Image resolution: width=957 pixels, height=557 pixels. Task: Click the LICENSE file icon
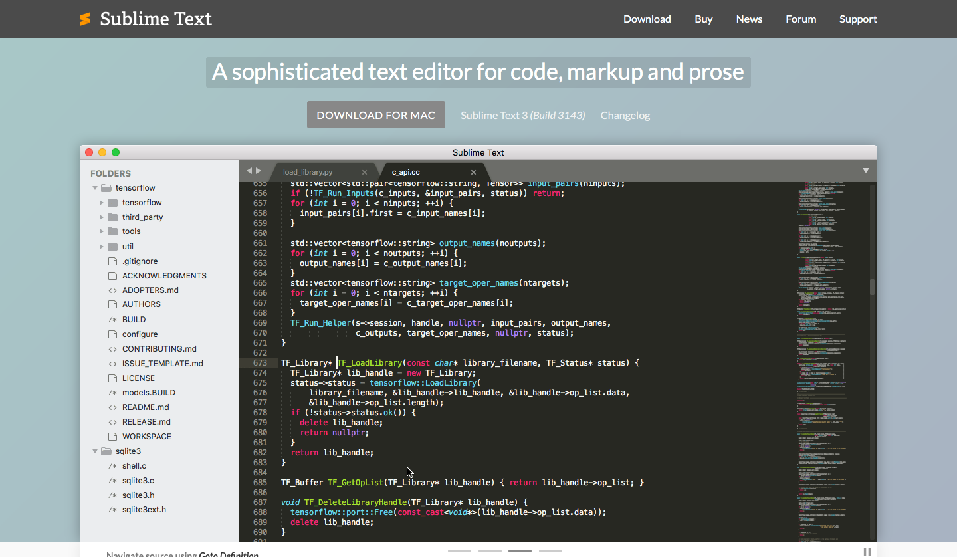click(112, 378)
